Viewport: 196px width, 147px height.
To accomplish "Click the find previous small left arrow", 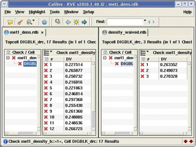I will pos(149,22).
